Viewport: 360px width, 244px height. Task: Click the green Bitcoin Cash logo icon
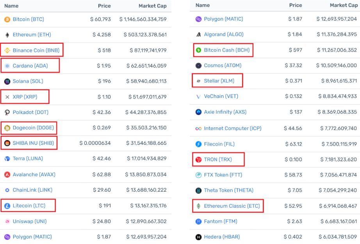pos(198,50)
